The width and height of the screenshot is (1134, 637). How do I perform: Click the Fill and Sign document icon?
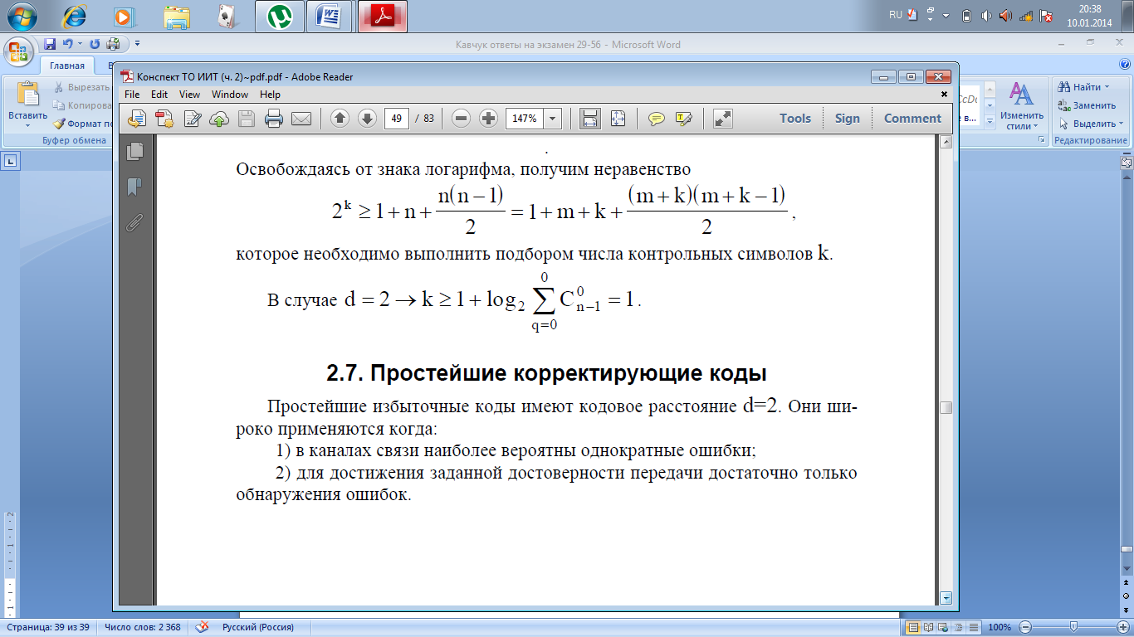[192, 119]
